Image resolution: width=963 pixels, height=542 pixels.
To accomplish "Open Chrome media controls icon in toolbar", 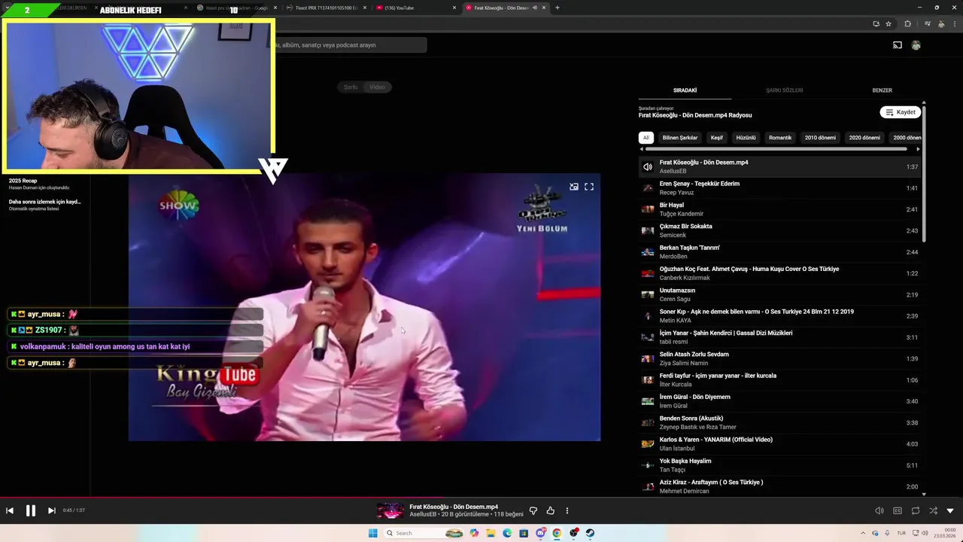I will [928, 23].
